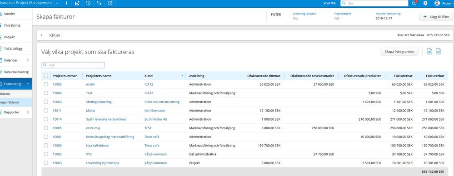Viewport: 454px width, 176px height.
Task: Click the Kalender sidebar icon
Action: 1,60
